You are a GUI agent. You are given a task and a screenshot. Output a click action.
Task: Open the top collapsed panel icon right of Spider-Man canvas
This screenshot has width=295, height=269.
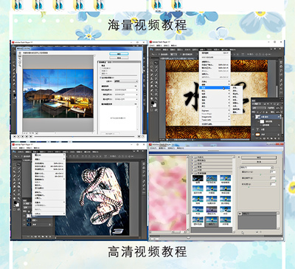coord(144,165)
